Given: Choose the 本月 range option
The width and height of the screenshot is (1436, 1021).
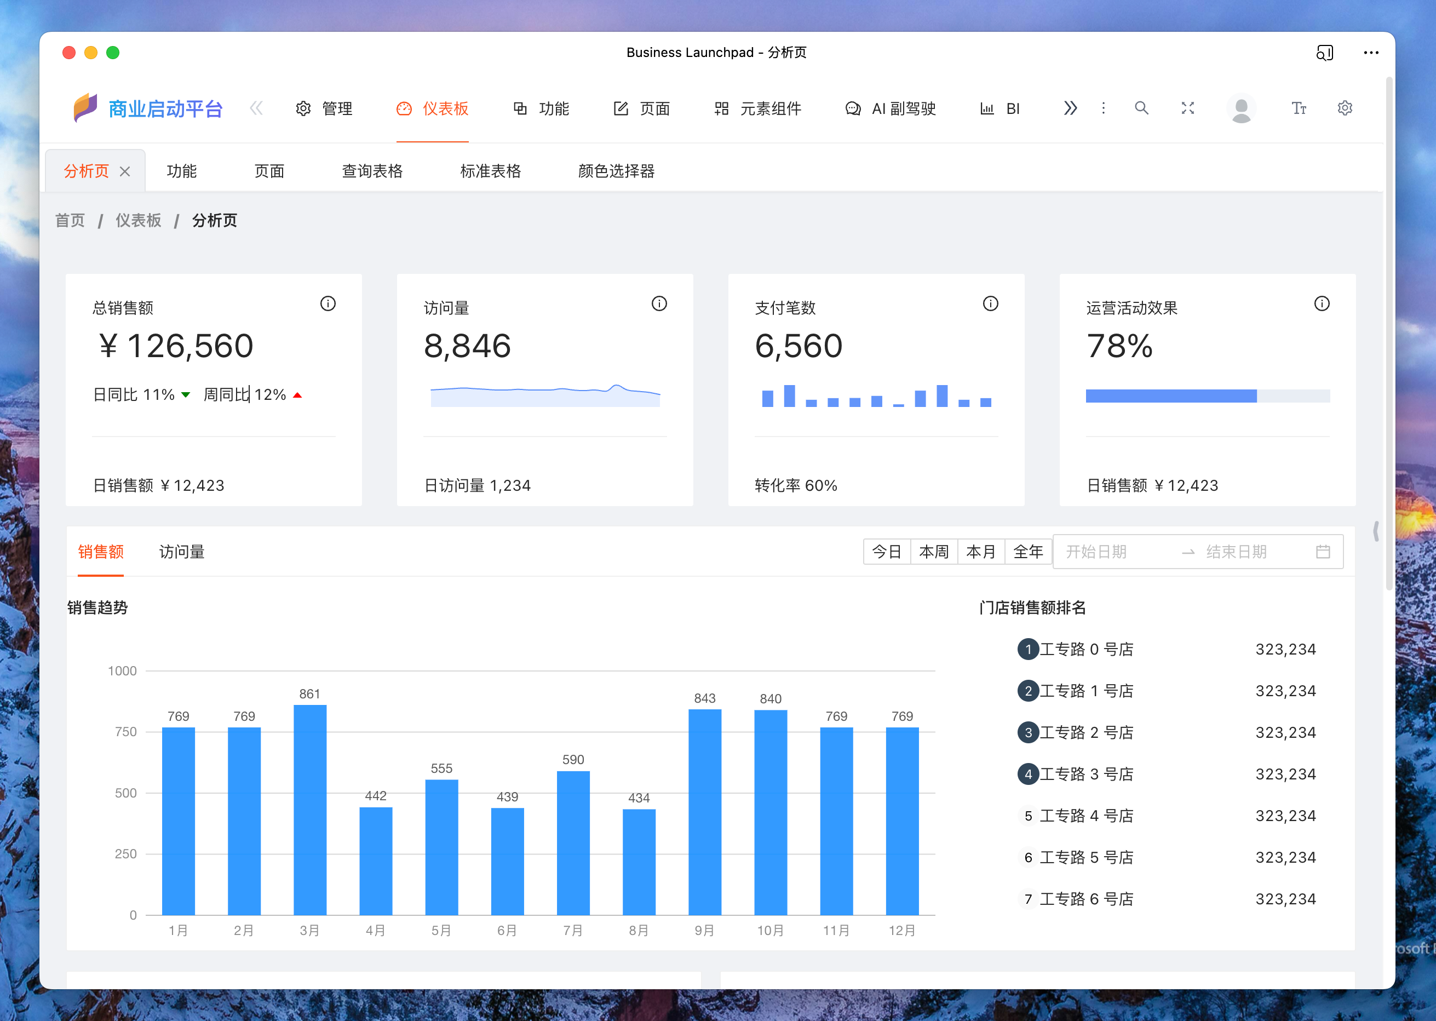Looking at the screenshot, I should coord(981,552).
